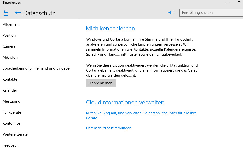Go to Weitere Geräte
This screenshot has height=150, width=243.
[15, 134]
